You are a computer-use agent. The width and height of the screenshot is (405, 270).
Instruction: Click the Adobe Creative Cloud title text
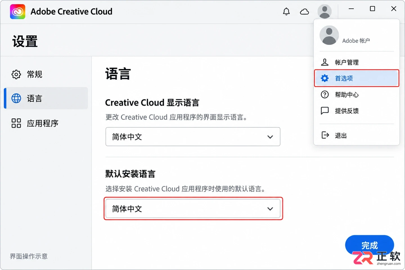(x=71, y=12)
